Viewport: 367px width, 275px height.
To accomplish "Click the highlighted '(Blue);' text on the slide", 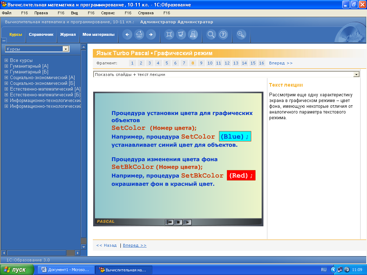I will (x=235, y=136).
